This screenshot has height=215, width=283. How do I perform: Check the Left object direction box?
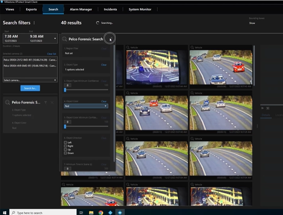tap(65, 142)
